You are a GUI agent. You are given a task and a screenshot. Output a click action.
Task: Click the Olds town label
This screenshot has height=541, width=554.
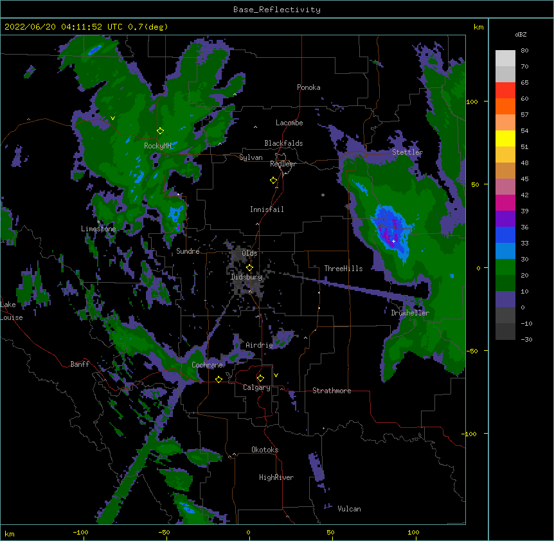click(249, 253)
